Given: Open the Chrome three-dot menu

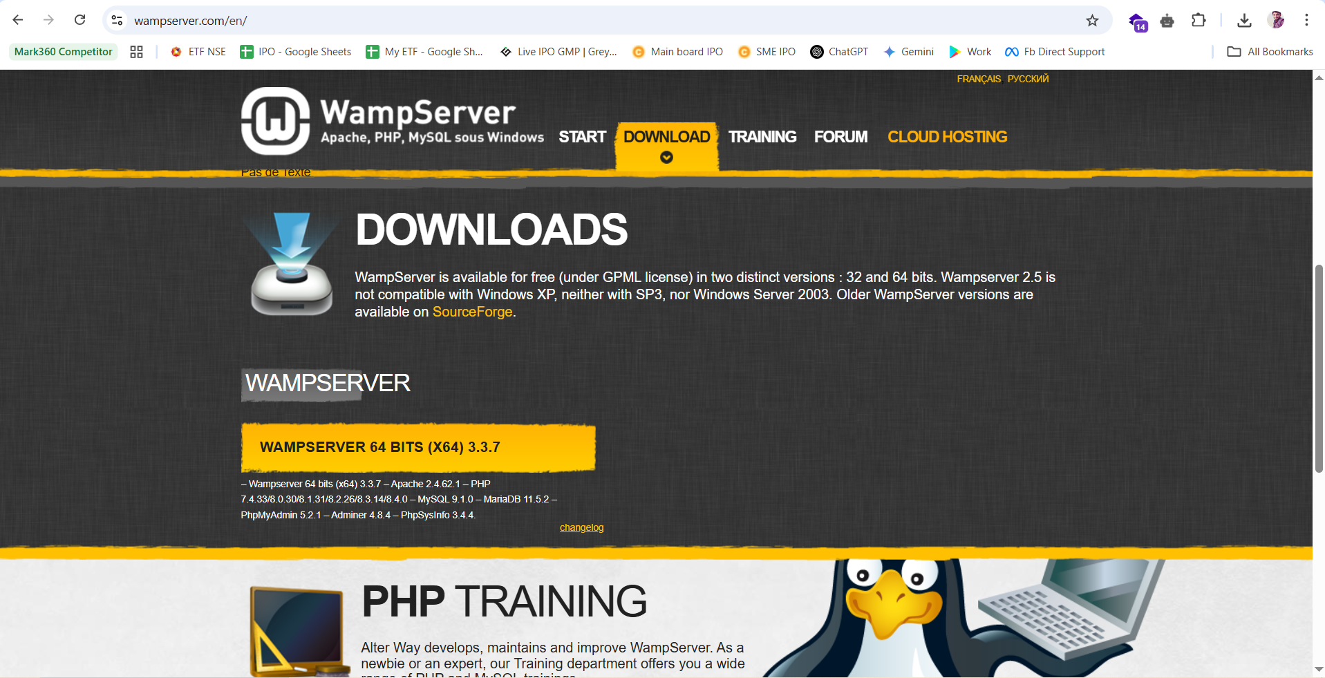Looking at the screenshot, I should click(1306, 20).
